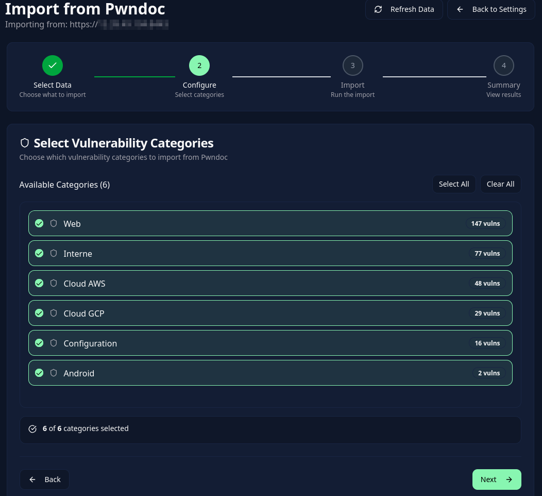This screenshot has height=496, width=542.
Task: Click the Choose what to import subtitle
Action: click(53, 95)
